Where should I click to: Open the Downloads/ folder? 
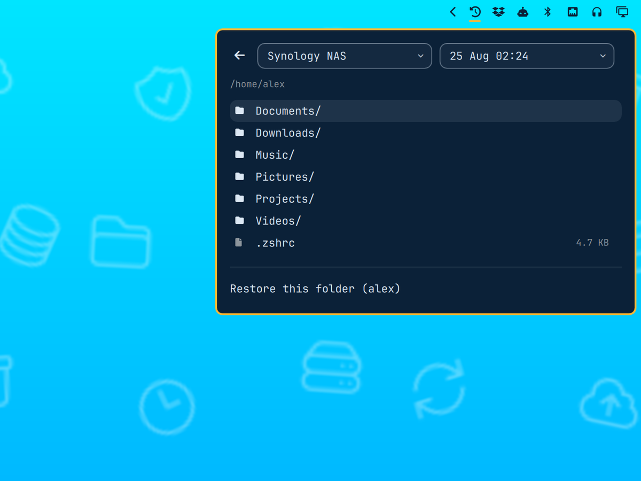click(426, 133)
